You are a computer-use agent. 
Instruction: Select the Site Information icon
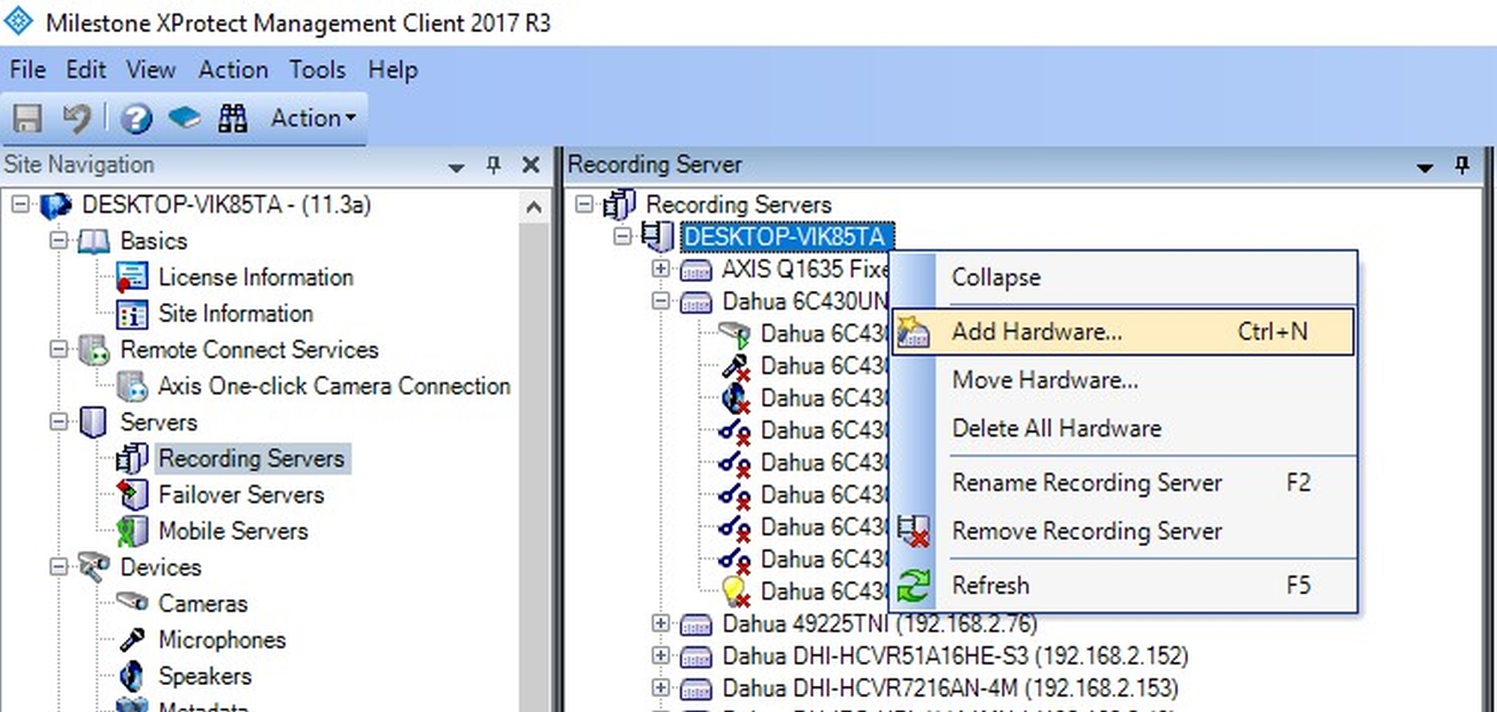pos(132,313)
